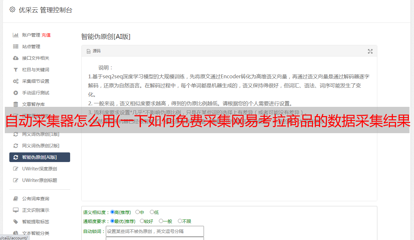Click the database icon for 文章暂存库

[15, 104]
